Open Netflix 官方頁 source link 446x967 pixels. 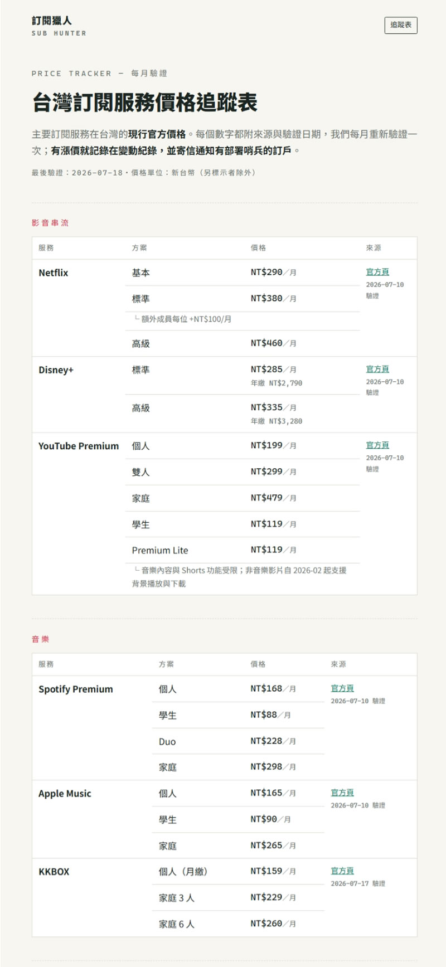point(377,272)
